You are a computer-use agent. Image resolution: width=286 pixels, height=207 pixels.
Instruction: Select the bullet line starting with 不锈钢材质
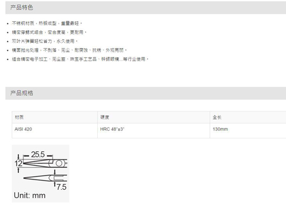[47, 23]
